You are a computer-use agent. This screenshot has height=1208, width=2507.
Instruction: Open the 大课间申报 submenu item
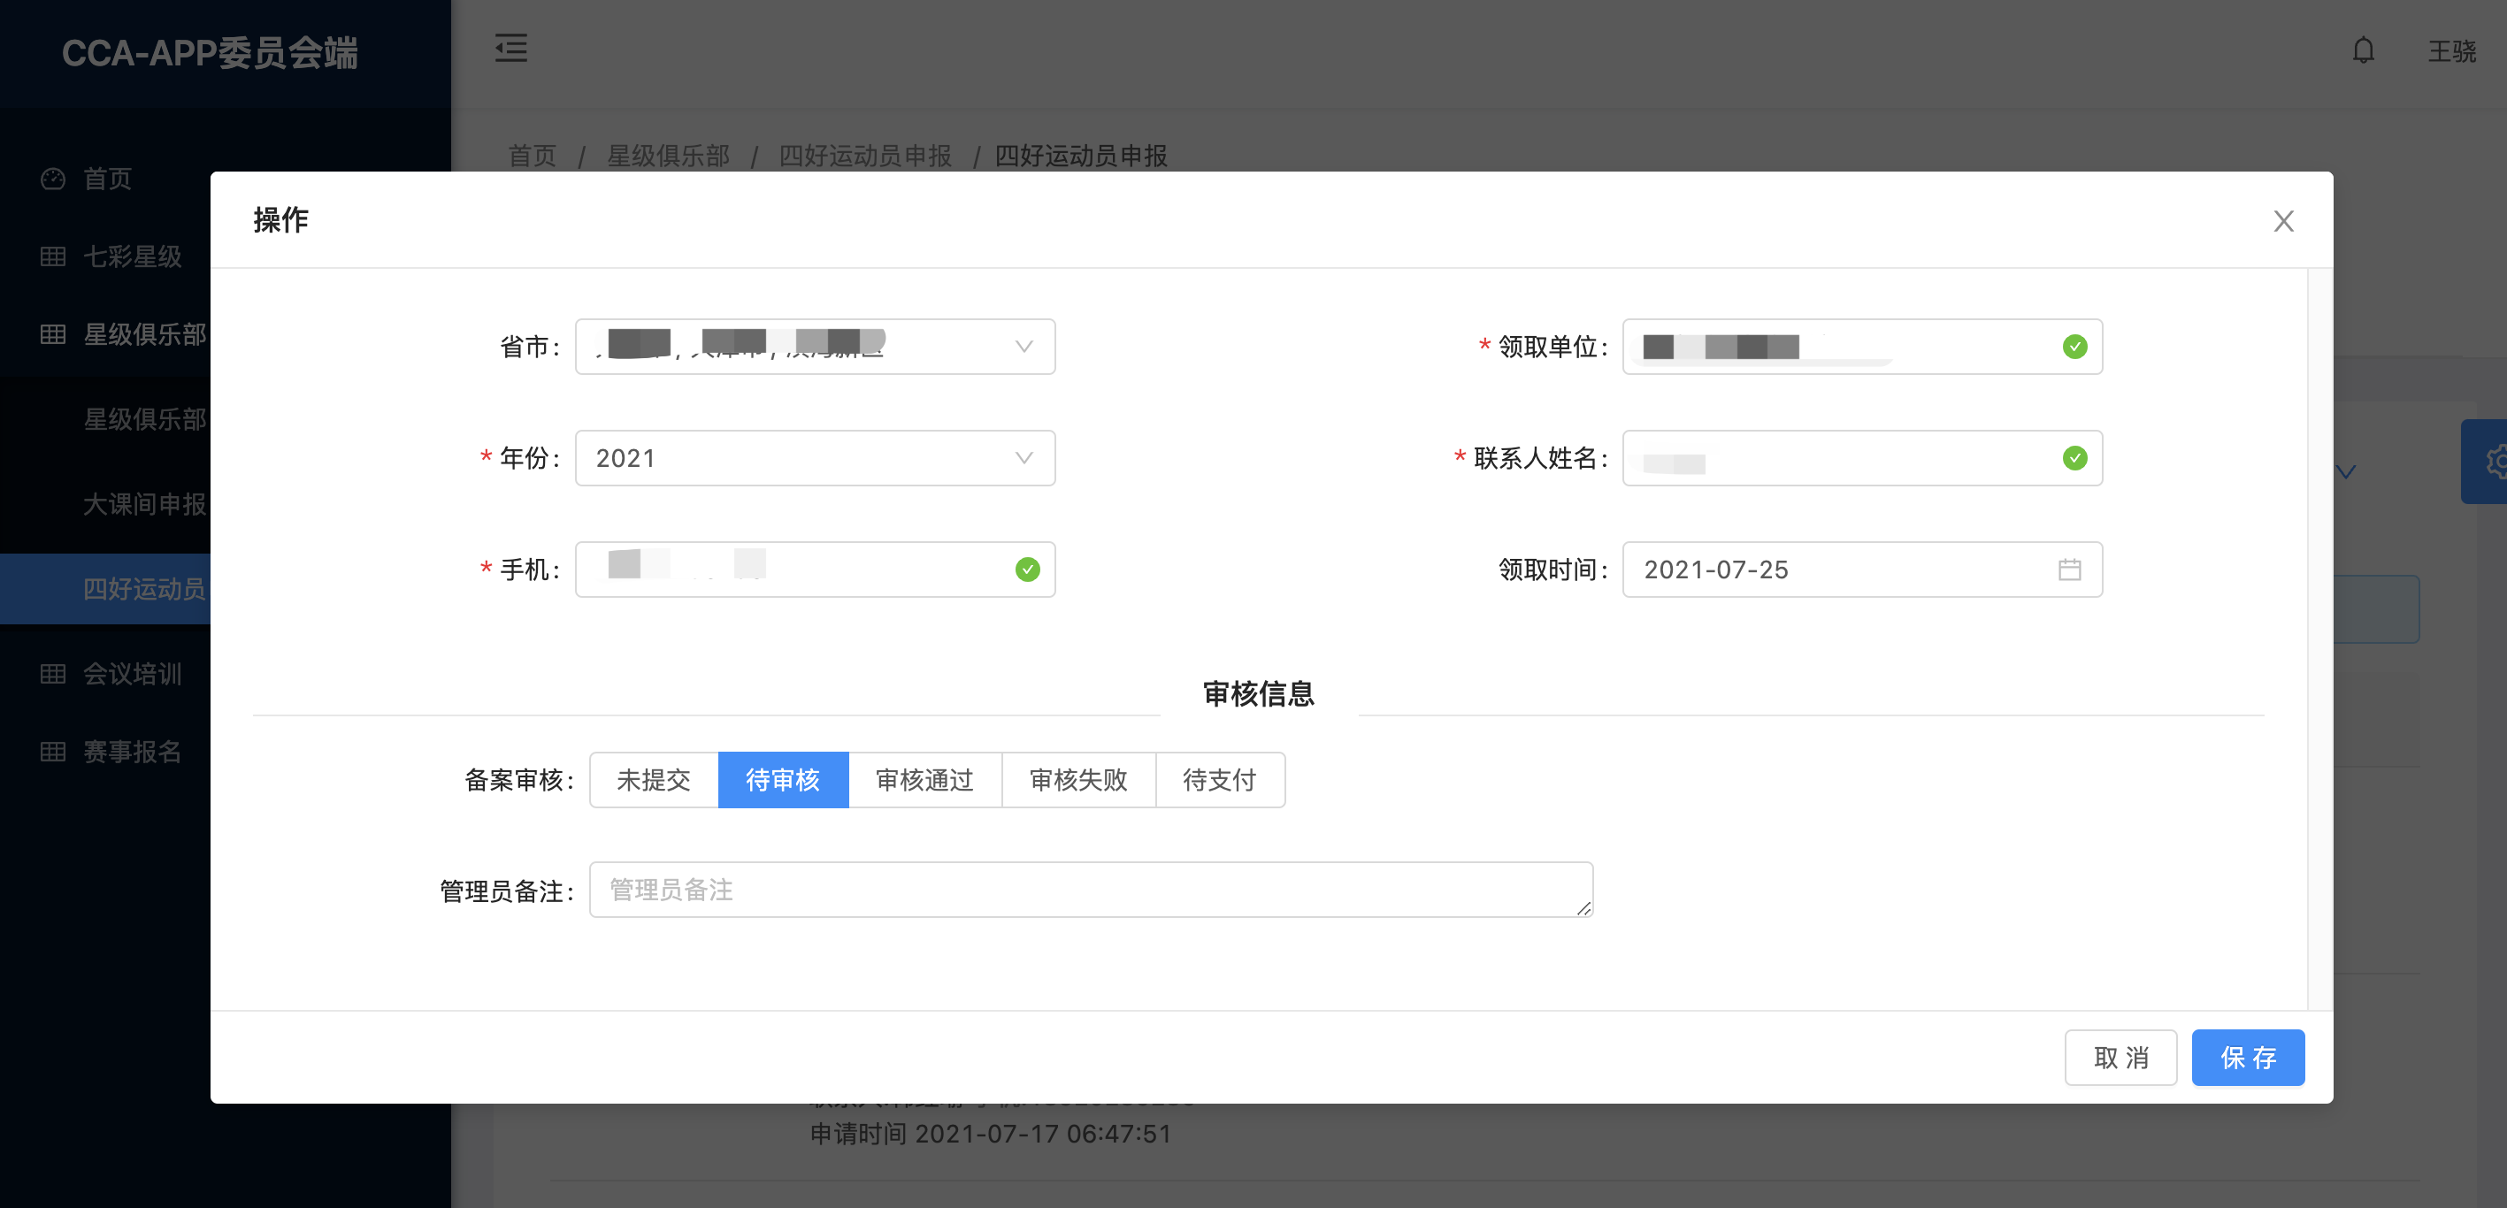pos(144,504)
